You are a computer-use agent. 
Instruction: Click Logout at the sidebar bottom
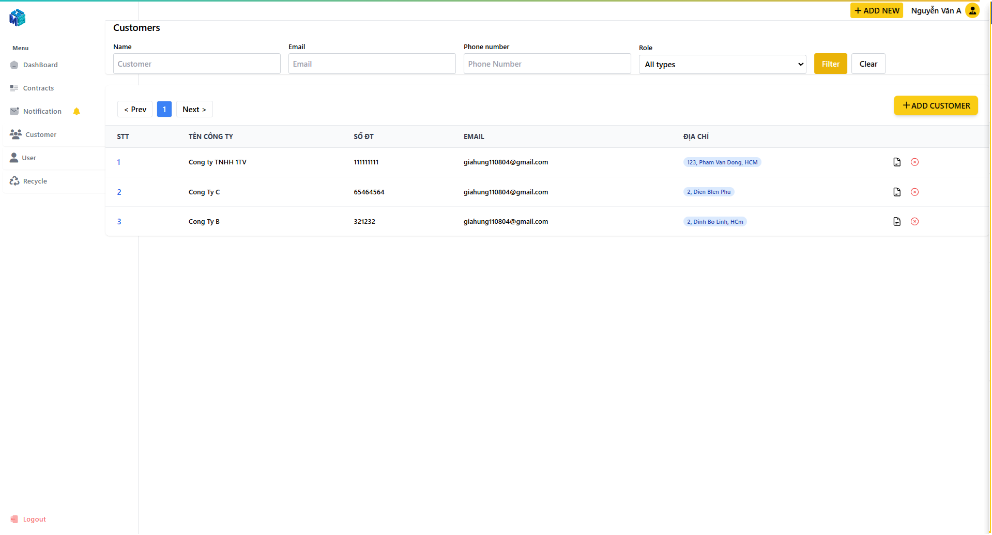(x=34, y=519)
